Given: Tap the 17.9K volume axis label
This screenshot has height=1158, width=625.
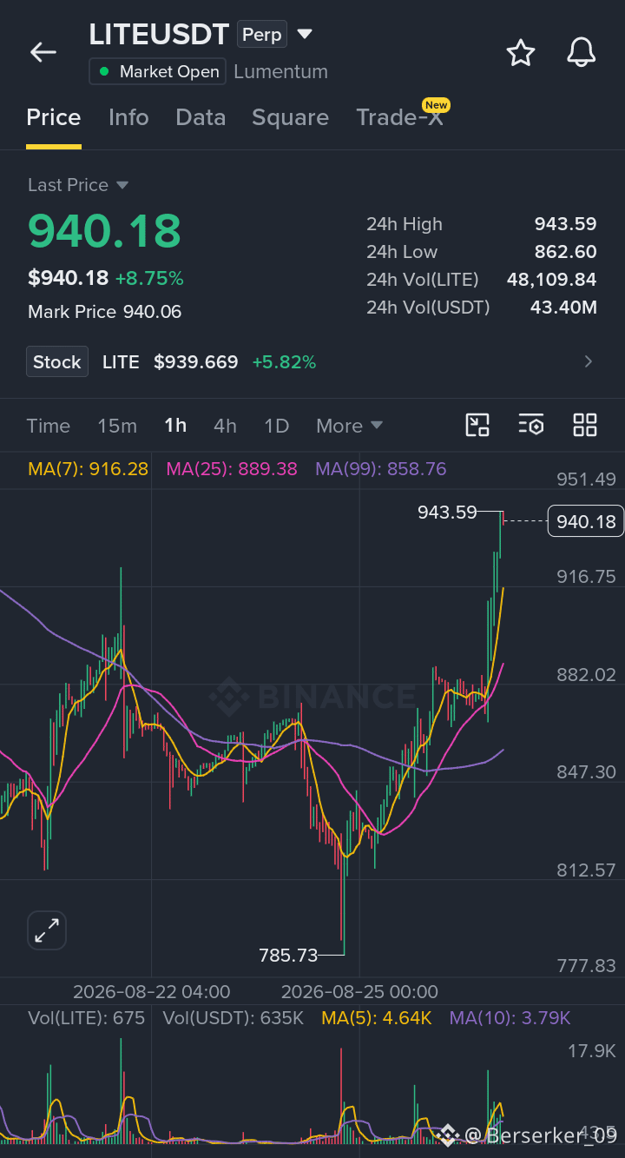Looking at the screenshot, I should pos(591,1051).
